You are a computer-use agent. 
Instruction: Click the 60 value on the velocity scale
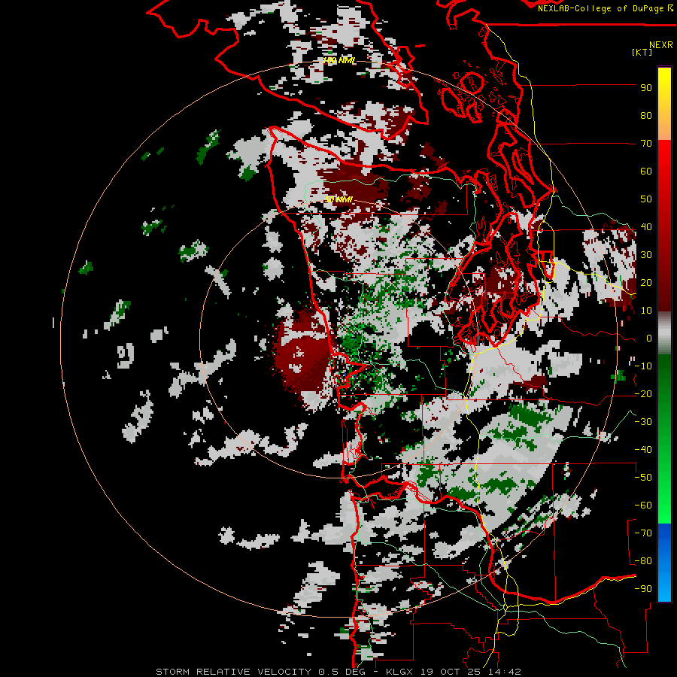(x=646, y=172)
